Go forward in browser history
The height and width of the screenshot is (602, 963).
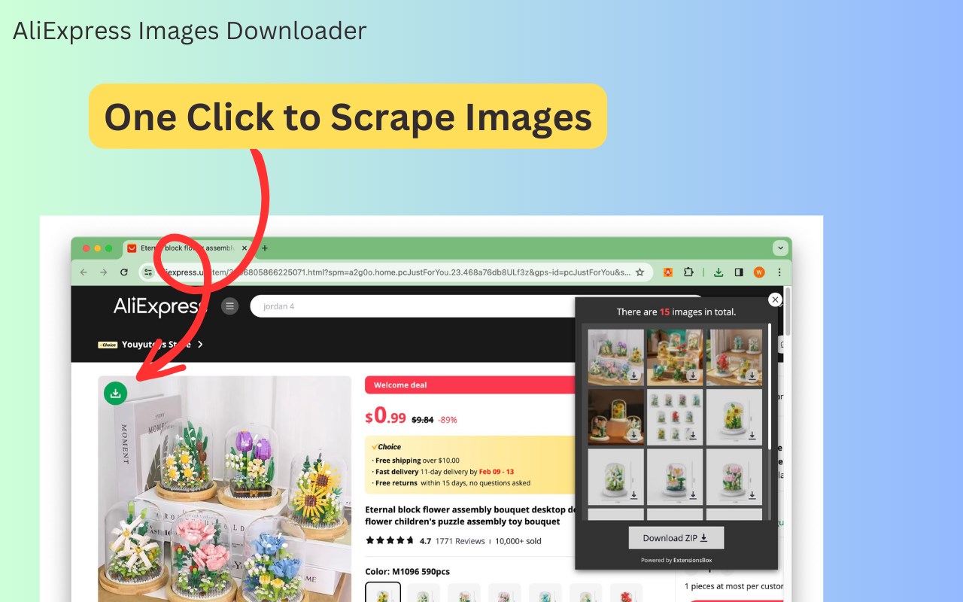tap(104, 272)
